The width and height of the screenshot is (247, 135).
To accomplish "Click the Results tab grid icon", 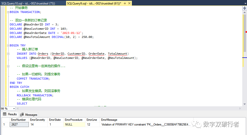I will 5,114.
